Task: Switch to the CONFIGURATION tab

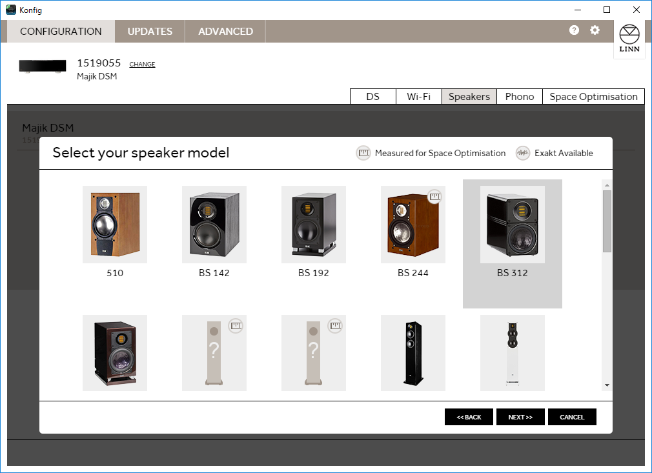Action: point(61,31)
